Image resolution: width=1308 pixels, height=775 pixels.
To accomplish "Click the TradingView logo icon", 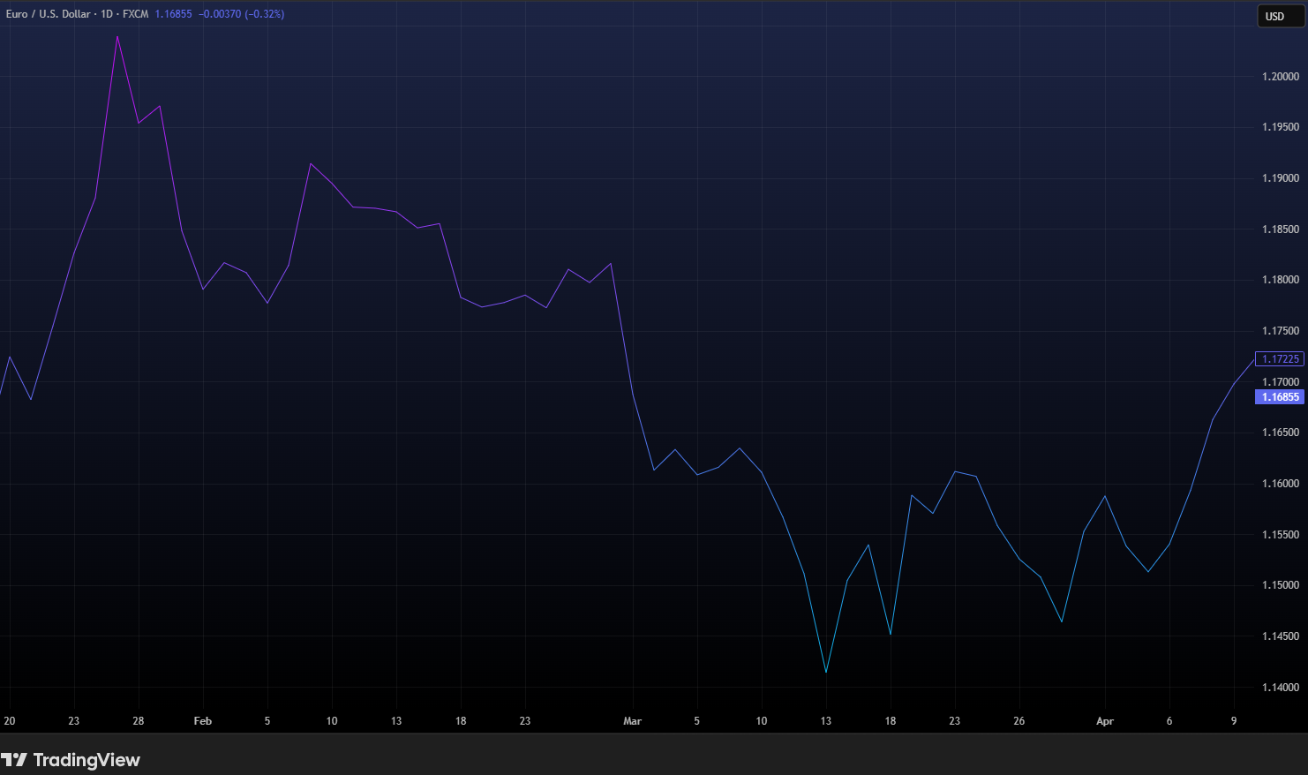I will [x=14, y=760].
